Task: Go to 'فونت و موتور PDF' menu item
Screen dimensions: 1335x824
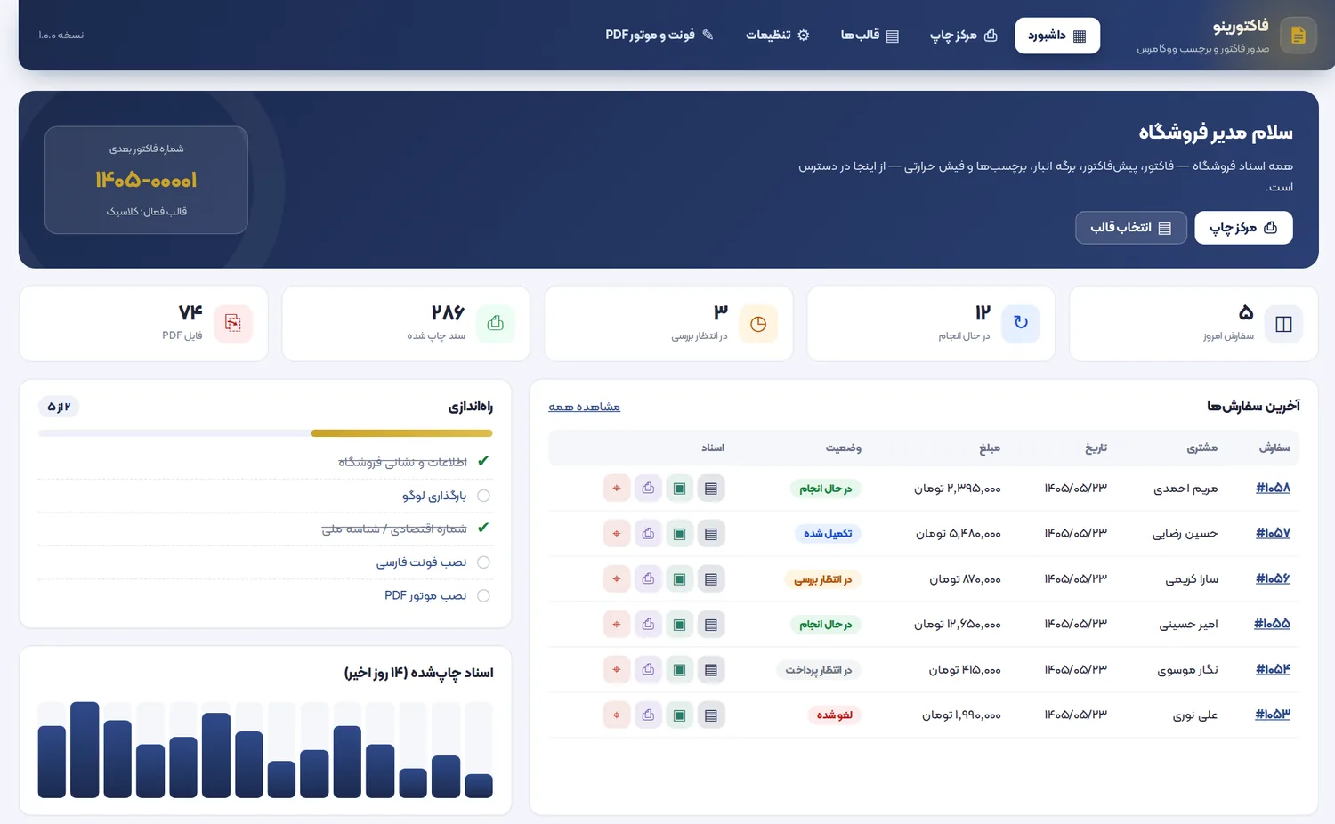Action: pos(659,36)
